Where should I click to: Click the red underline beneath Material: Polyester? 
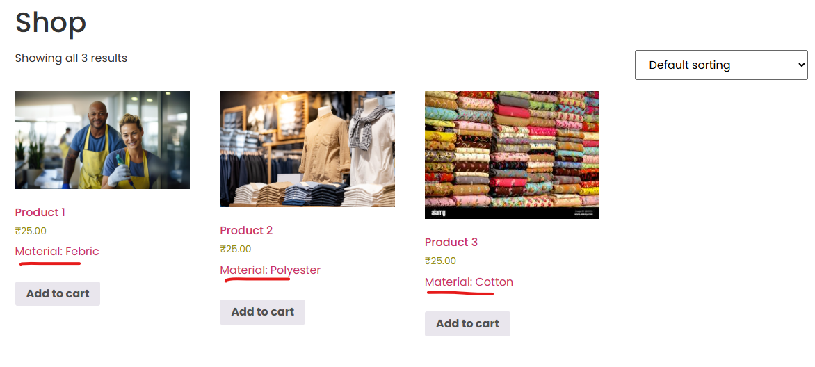(257, 279)
